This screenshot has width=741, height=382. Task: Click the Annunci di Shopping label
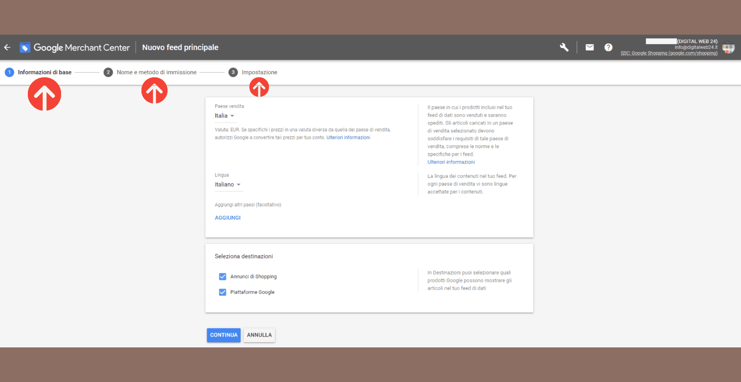[x=254, y=277]
